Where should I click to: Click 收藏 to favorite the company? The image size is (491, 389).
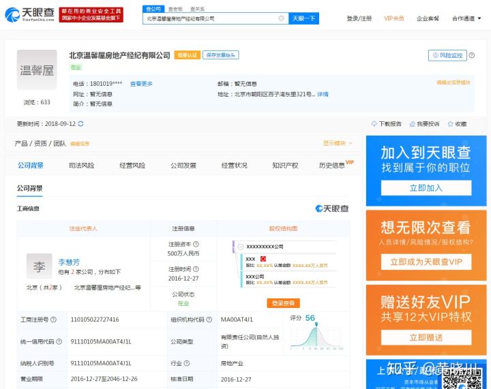[457, 124]
